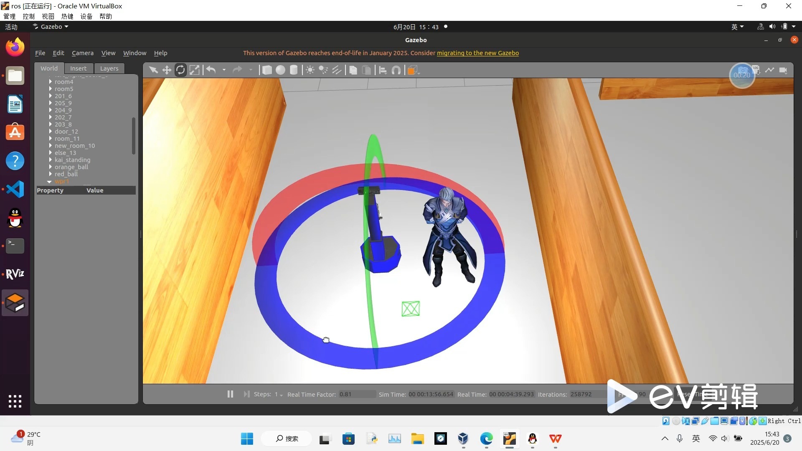The width and height of the screenshot is (802, 451).
Task: Collapse the wpr1 model entry
Action: pos(50,182)
